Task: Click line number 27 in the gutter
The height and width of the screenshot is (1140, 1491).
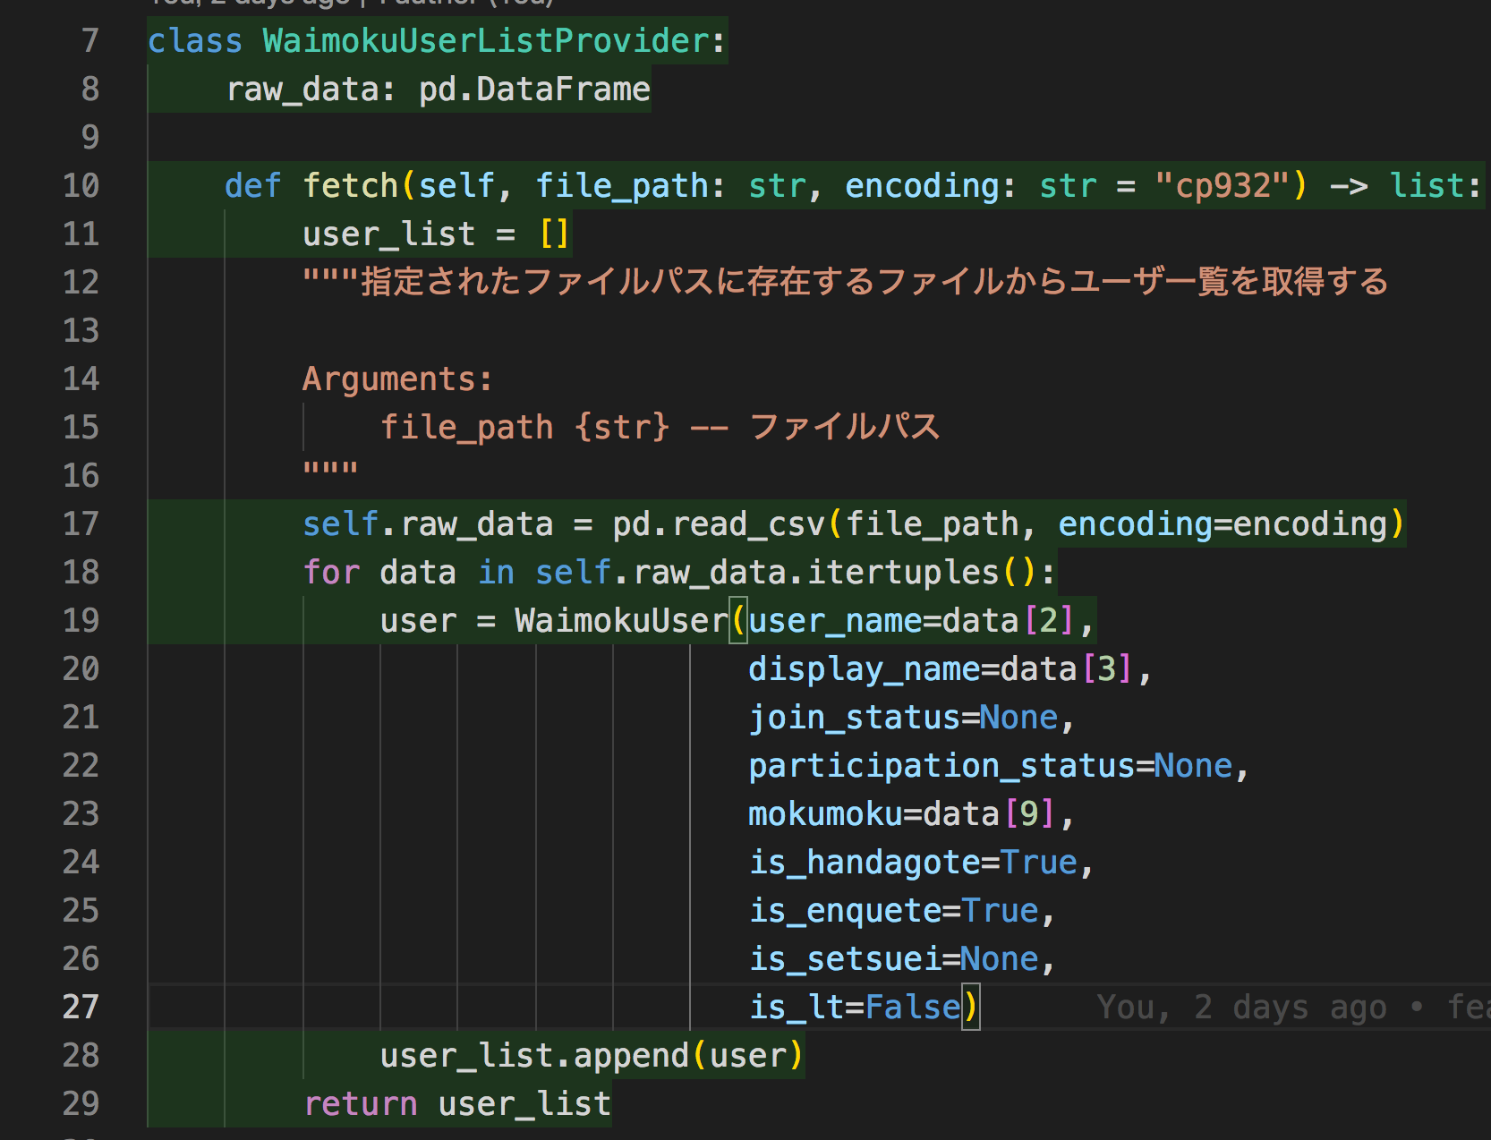Action: coord(81,1008)
